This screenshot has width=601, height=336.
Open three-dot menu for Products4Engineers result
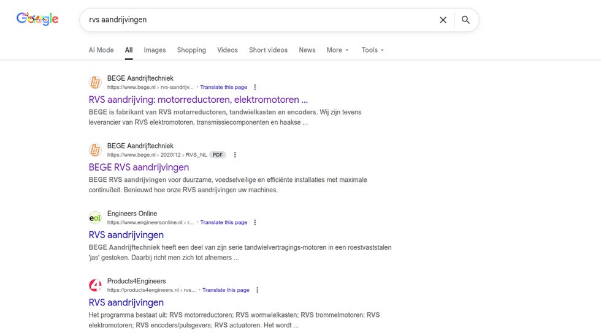257,290
